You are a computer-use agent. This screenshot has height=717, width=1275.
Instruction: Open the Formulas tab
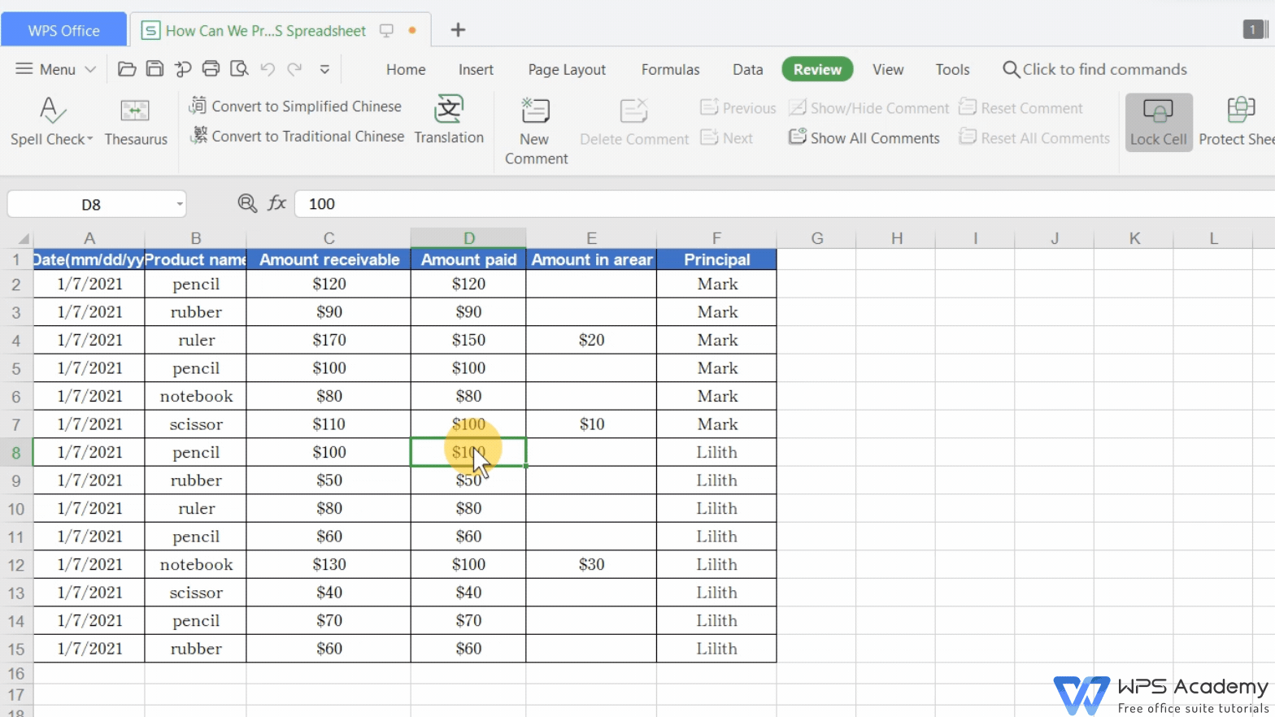(x=670, y=70)
